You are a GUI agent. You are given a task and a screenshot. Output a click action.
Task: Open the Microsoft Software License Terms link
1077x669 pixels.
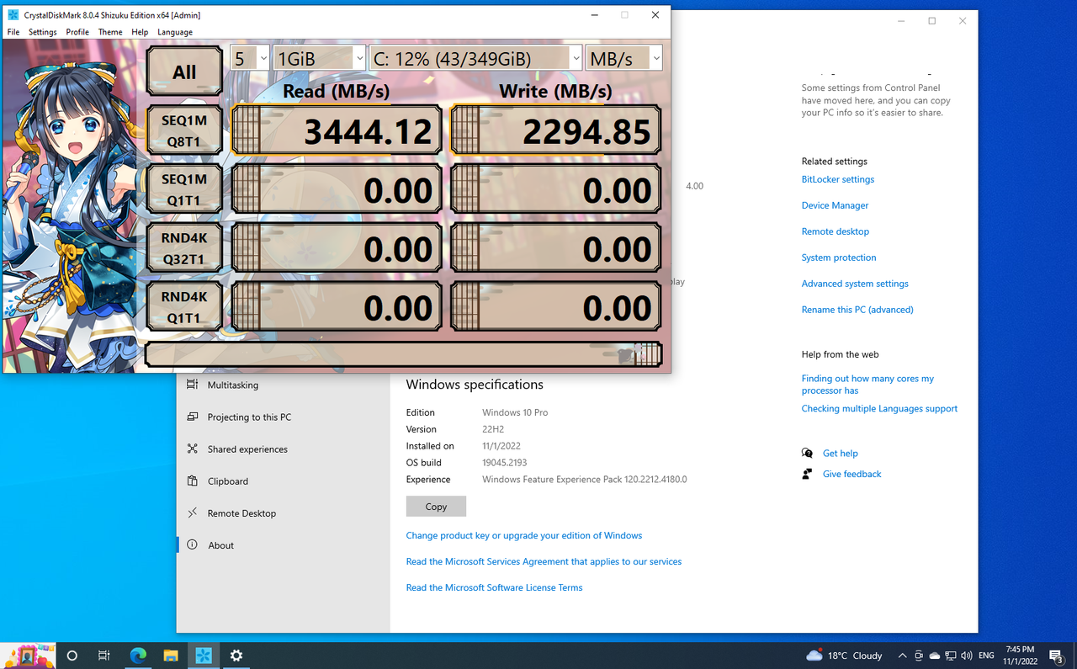(x=494, y=587)
